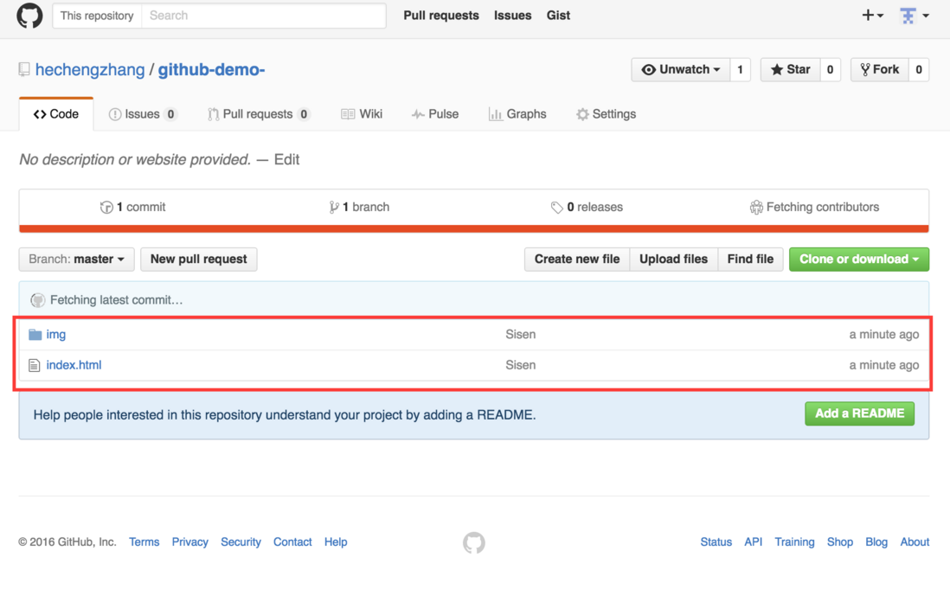Click the tag icon next to releases
The width and height of the screenshot is (950, 609).
556,208
